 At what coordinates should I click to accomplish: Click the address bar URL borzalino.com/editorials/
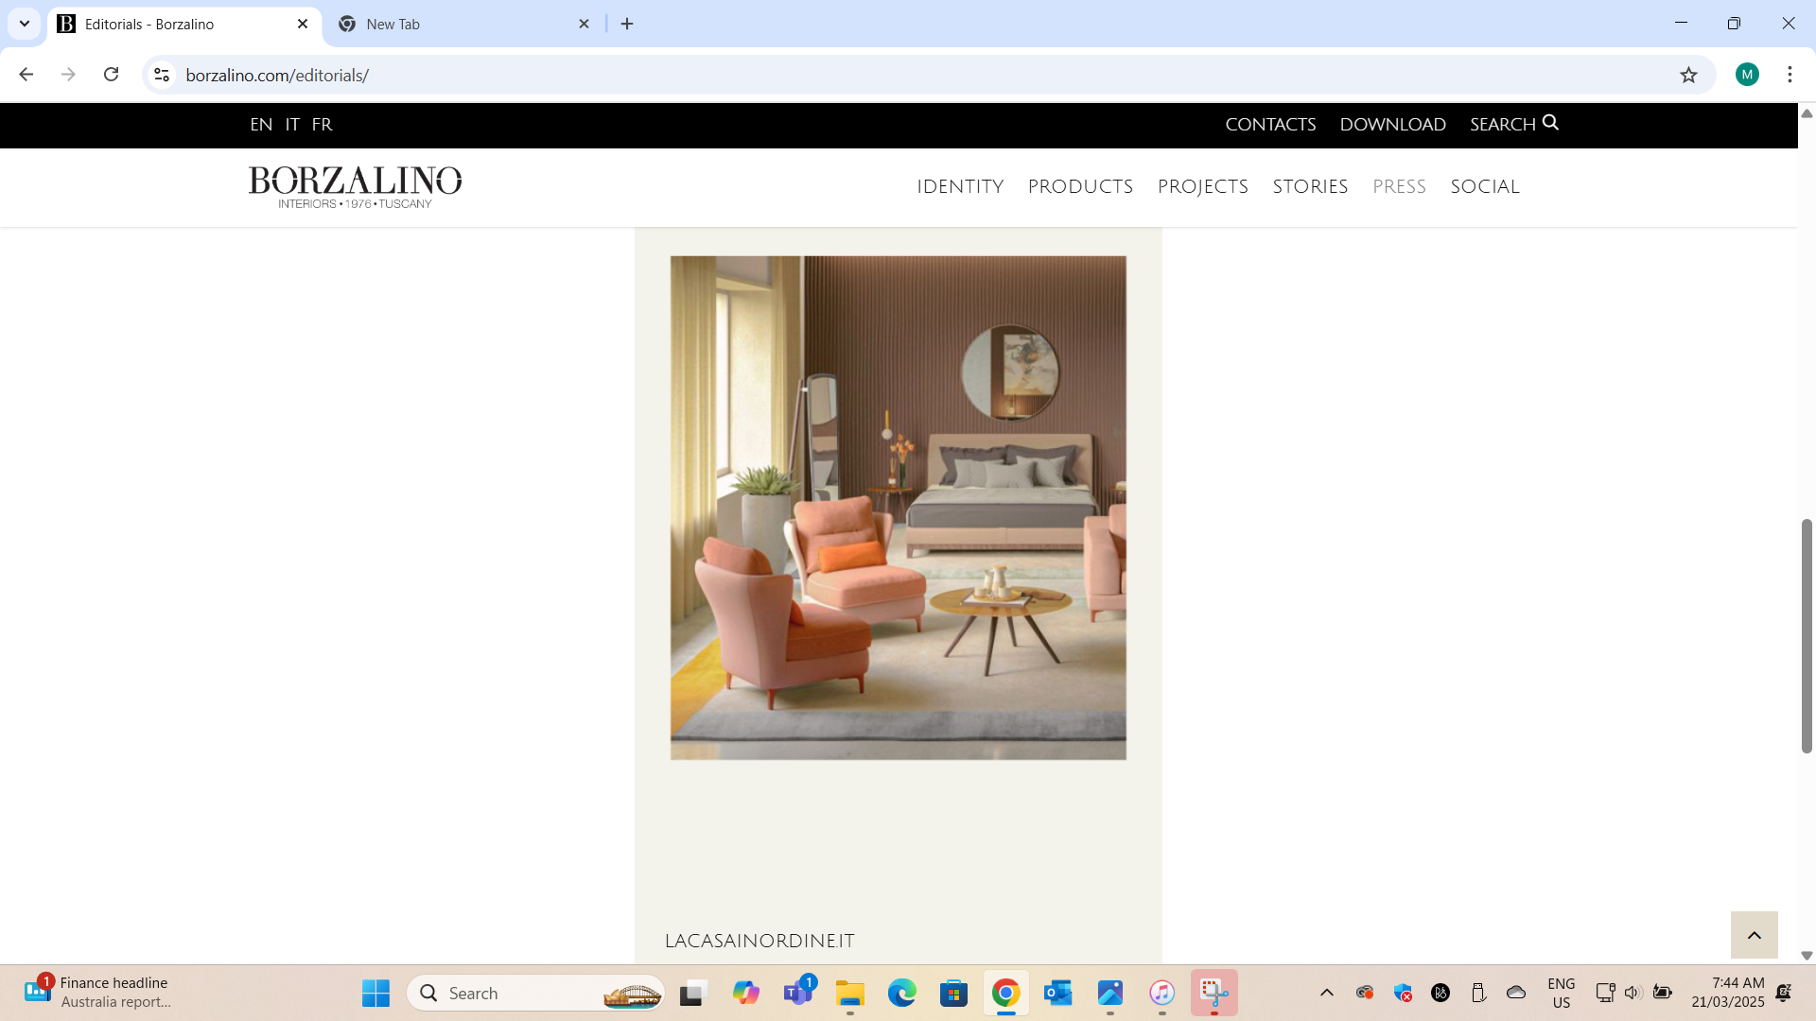pyautogui.click(x=277, y=75)
